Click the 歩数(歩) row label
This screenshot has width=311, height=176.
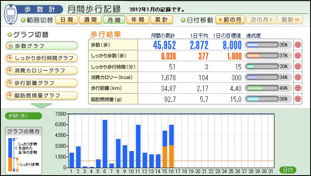point(101,45)
